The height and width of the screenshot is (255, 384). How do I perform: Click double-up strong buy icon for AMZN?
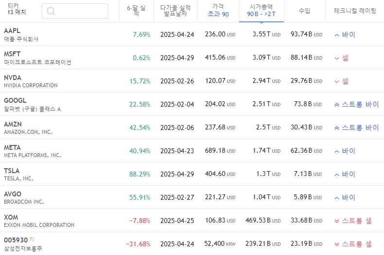337,128
